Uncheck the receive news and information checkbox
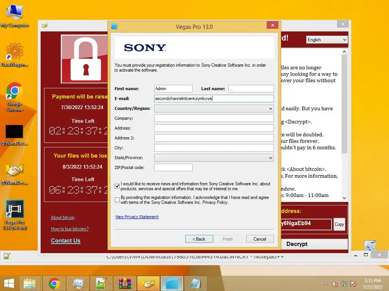 point(117,186)
